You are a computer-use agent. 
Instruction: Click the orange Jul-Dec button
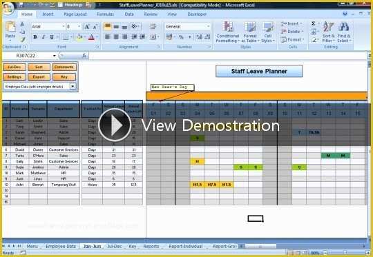tap(14, 67)
